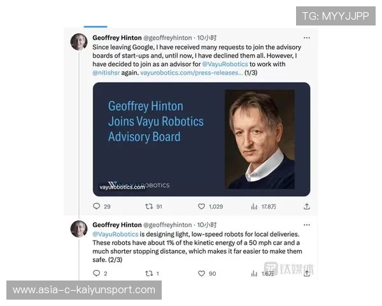Select the active underlined timeline tab
382x306 pixels.
[95, 27]
